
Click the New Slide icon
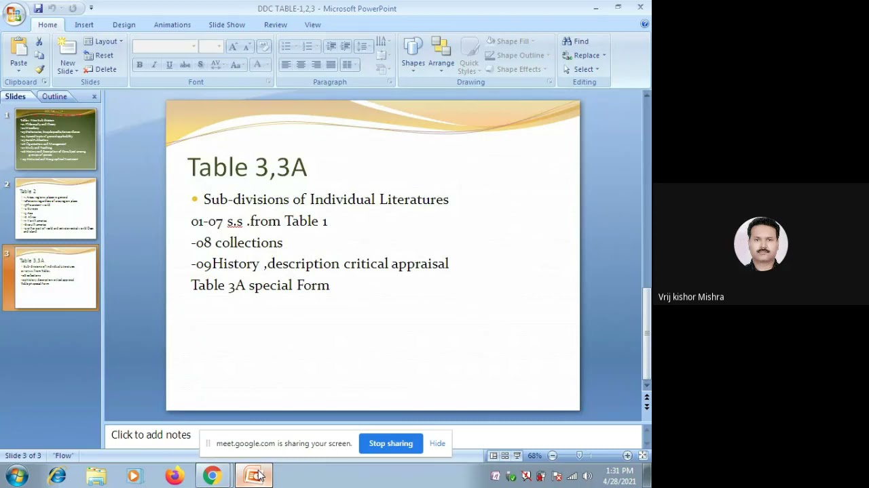tap(67, 47)
